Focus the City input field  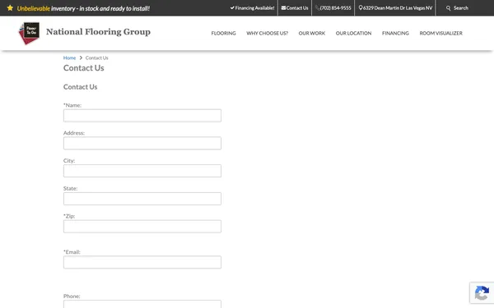click(x=142, y=171)
